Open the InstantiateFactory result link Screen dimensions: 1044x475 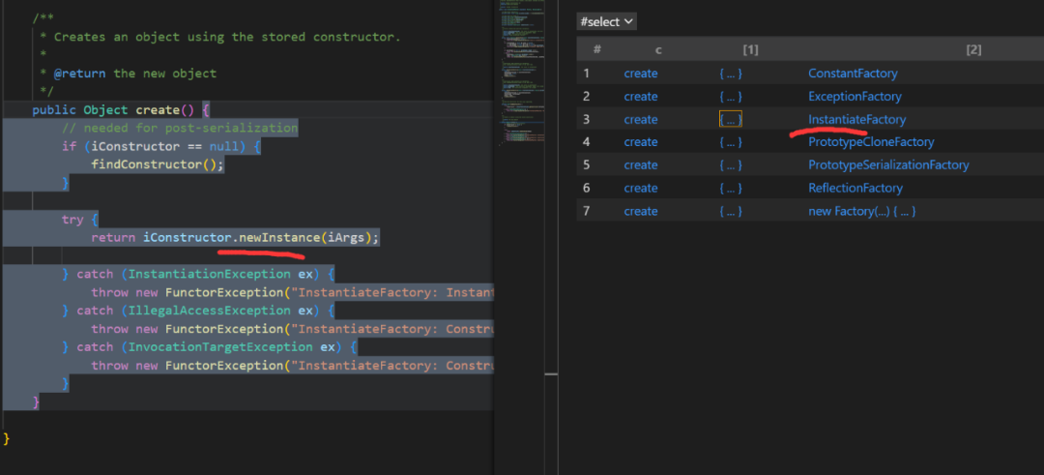coord(856,120)
